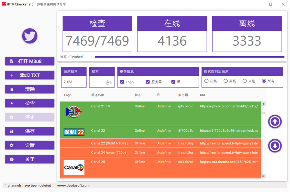Click the play icon on 检查
This screenshot has height=192, width=290.
[12, 103]
